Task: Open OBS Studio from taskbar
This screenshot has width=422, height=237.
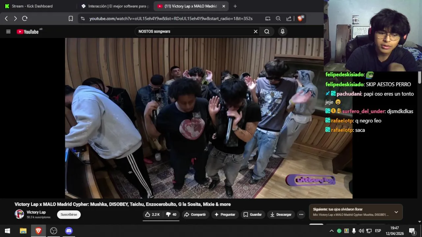Action: click(53, 231)
